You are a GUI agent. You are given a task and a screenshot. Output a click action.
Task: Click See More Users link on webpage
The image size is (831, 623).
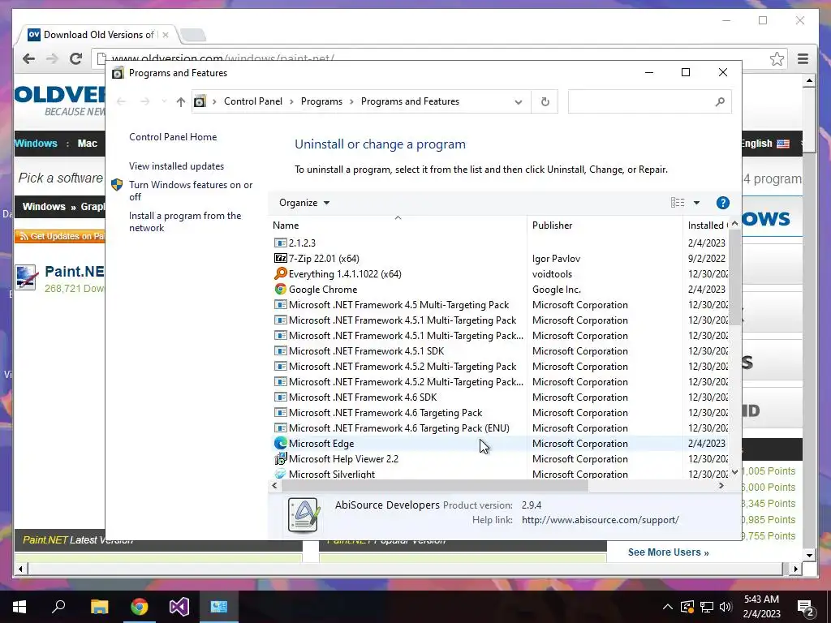click(669, 552)
